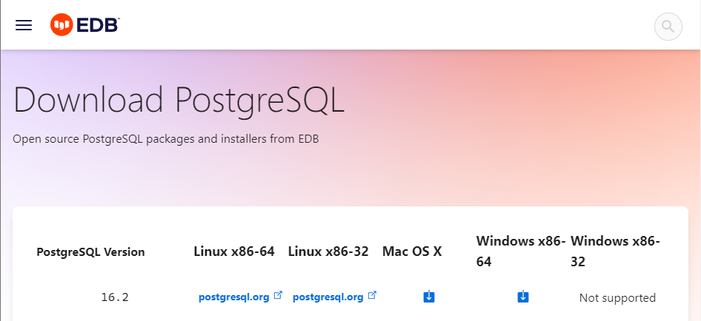The height and width of the screenshot is (321, 701).
Task: Click external-link icon beside Linux x86-64 link
Action: [278, 295]
